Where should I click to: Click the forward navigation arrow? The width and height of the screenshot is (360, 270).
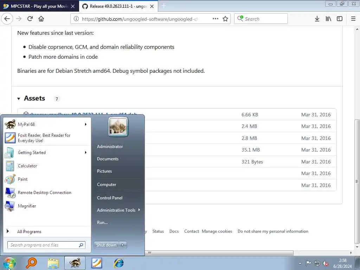[x=19, y=19]
